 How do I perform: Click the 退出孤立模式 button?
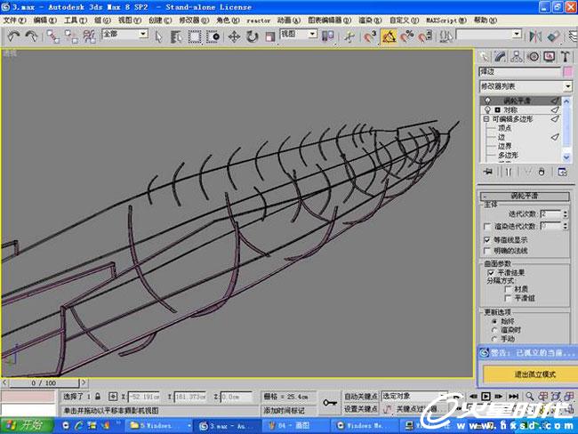point(534,374)
